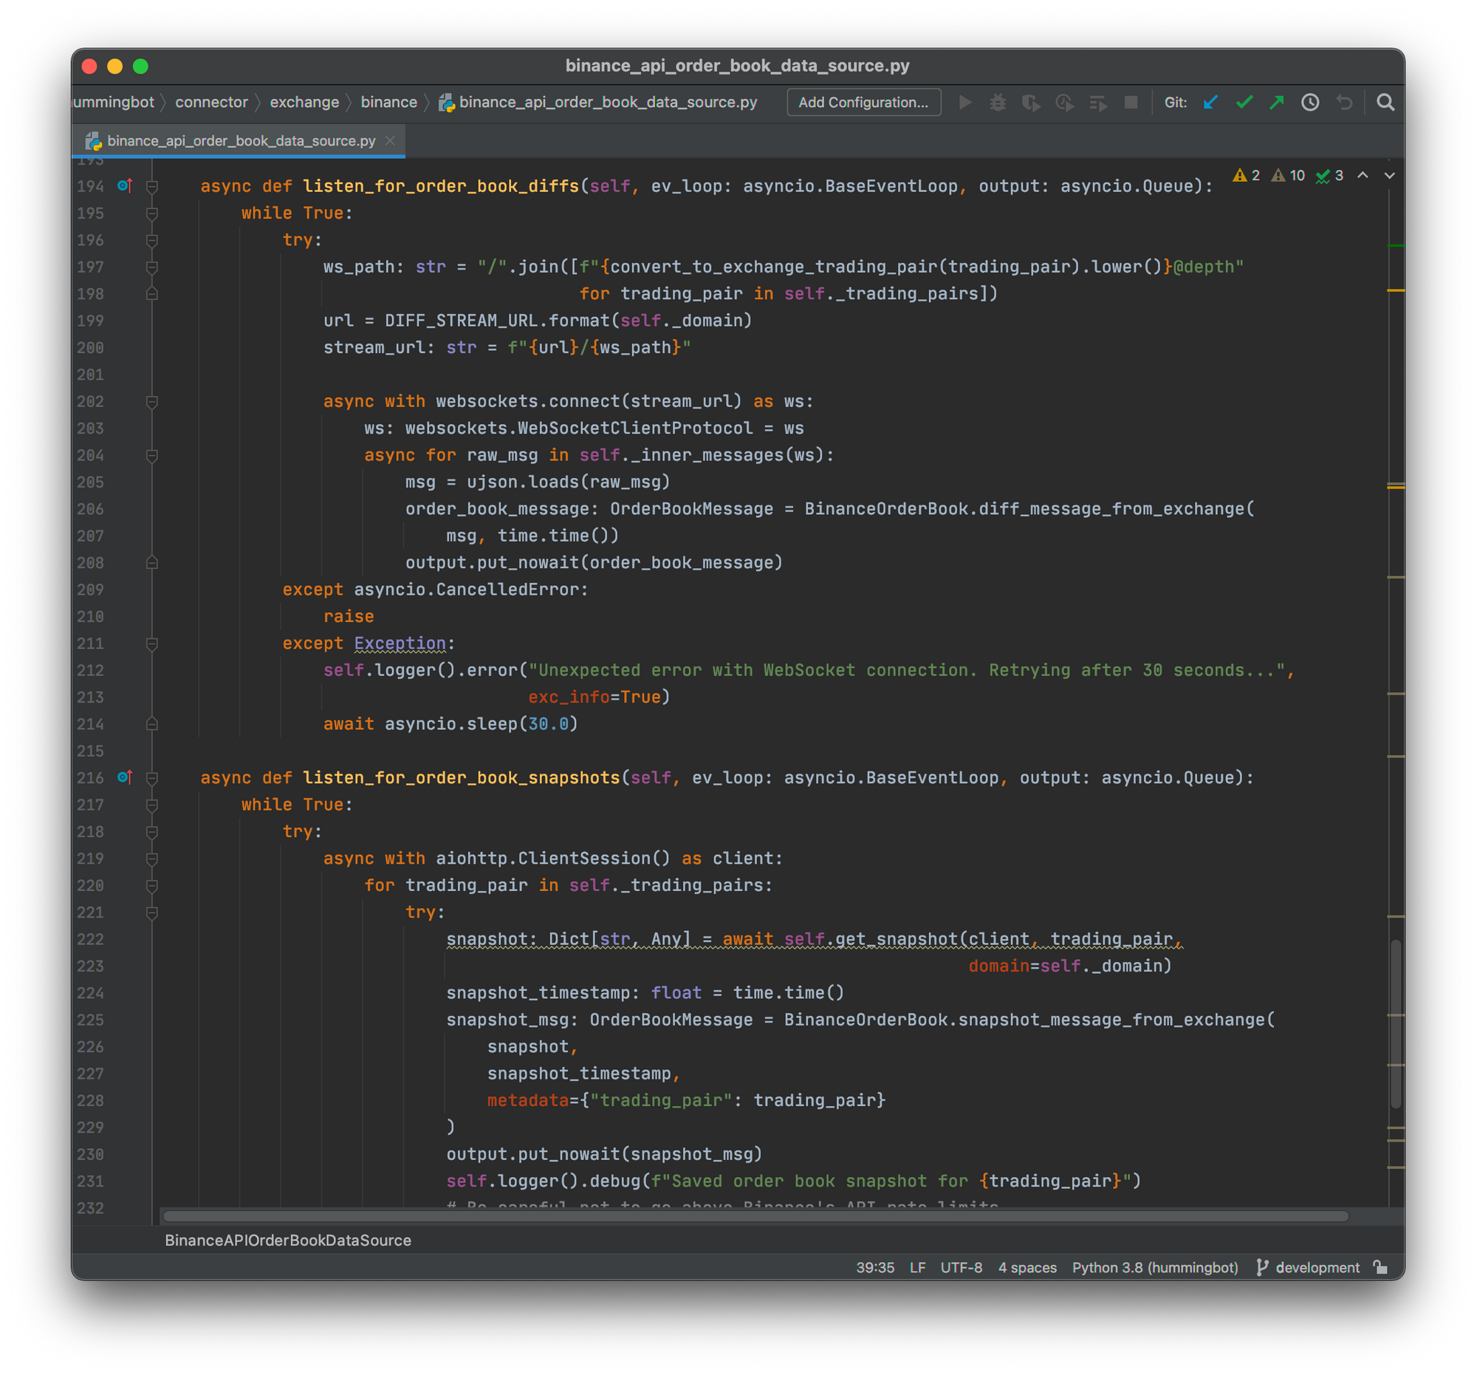Go to next highlighted error arrow
Screen dimensions: 1477x1375
coord(1389,175)
